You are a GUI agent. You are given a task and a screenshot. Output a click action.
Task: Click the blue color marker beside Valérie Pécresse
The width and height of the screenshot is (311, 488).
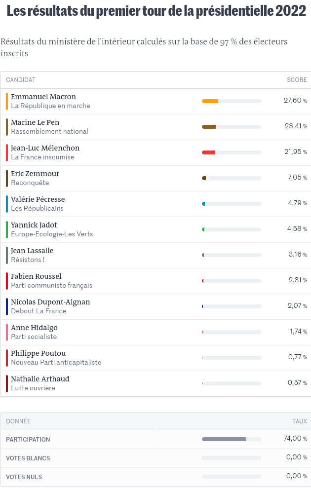tap(7, 204)
